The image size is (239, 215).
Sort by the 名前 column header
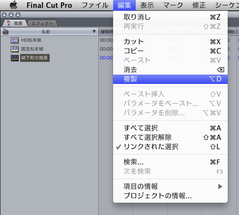46,31
